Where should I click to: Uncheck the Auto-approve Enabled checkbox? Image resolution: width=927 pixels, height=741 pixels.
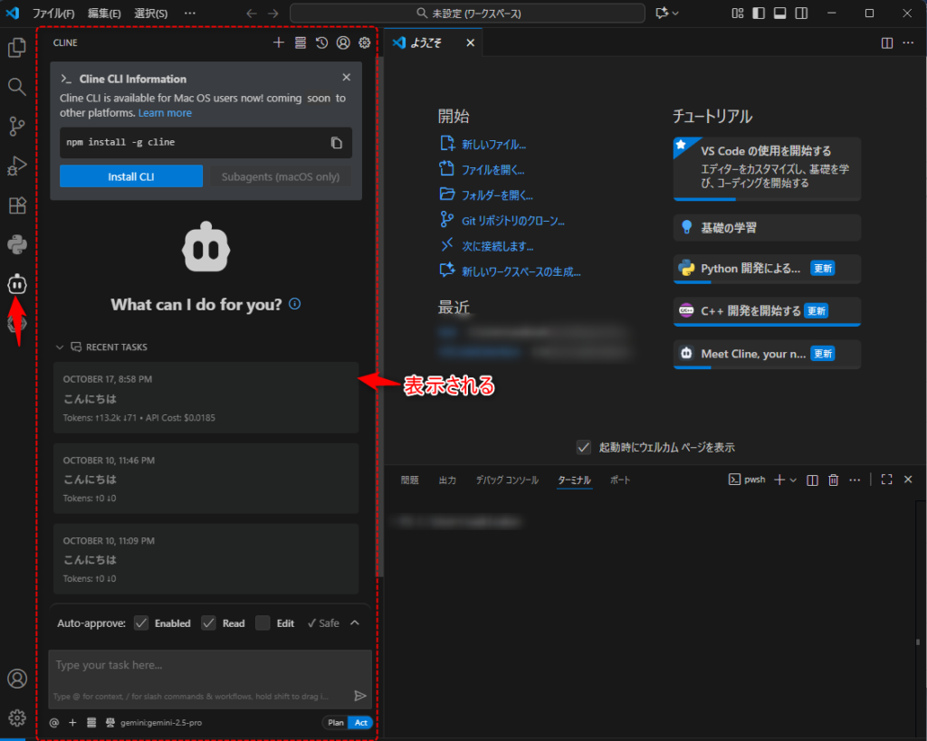[141, 622]
